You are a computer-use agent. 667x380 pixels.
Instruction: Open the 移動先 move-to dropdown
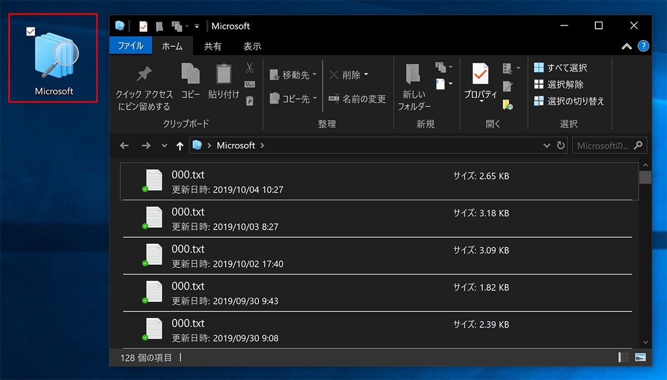point(293,74)
